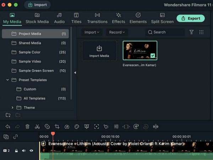
Task: Click the Stabilization frame icon
Action: pyautogui.click(x=126, y=127)
